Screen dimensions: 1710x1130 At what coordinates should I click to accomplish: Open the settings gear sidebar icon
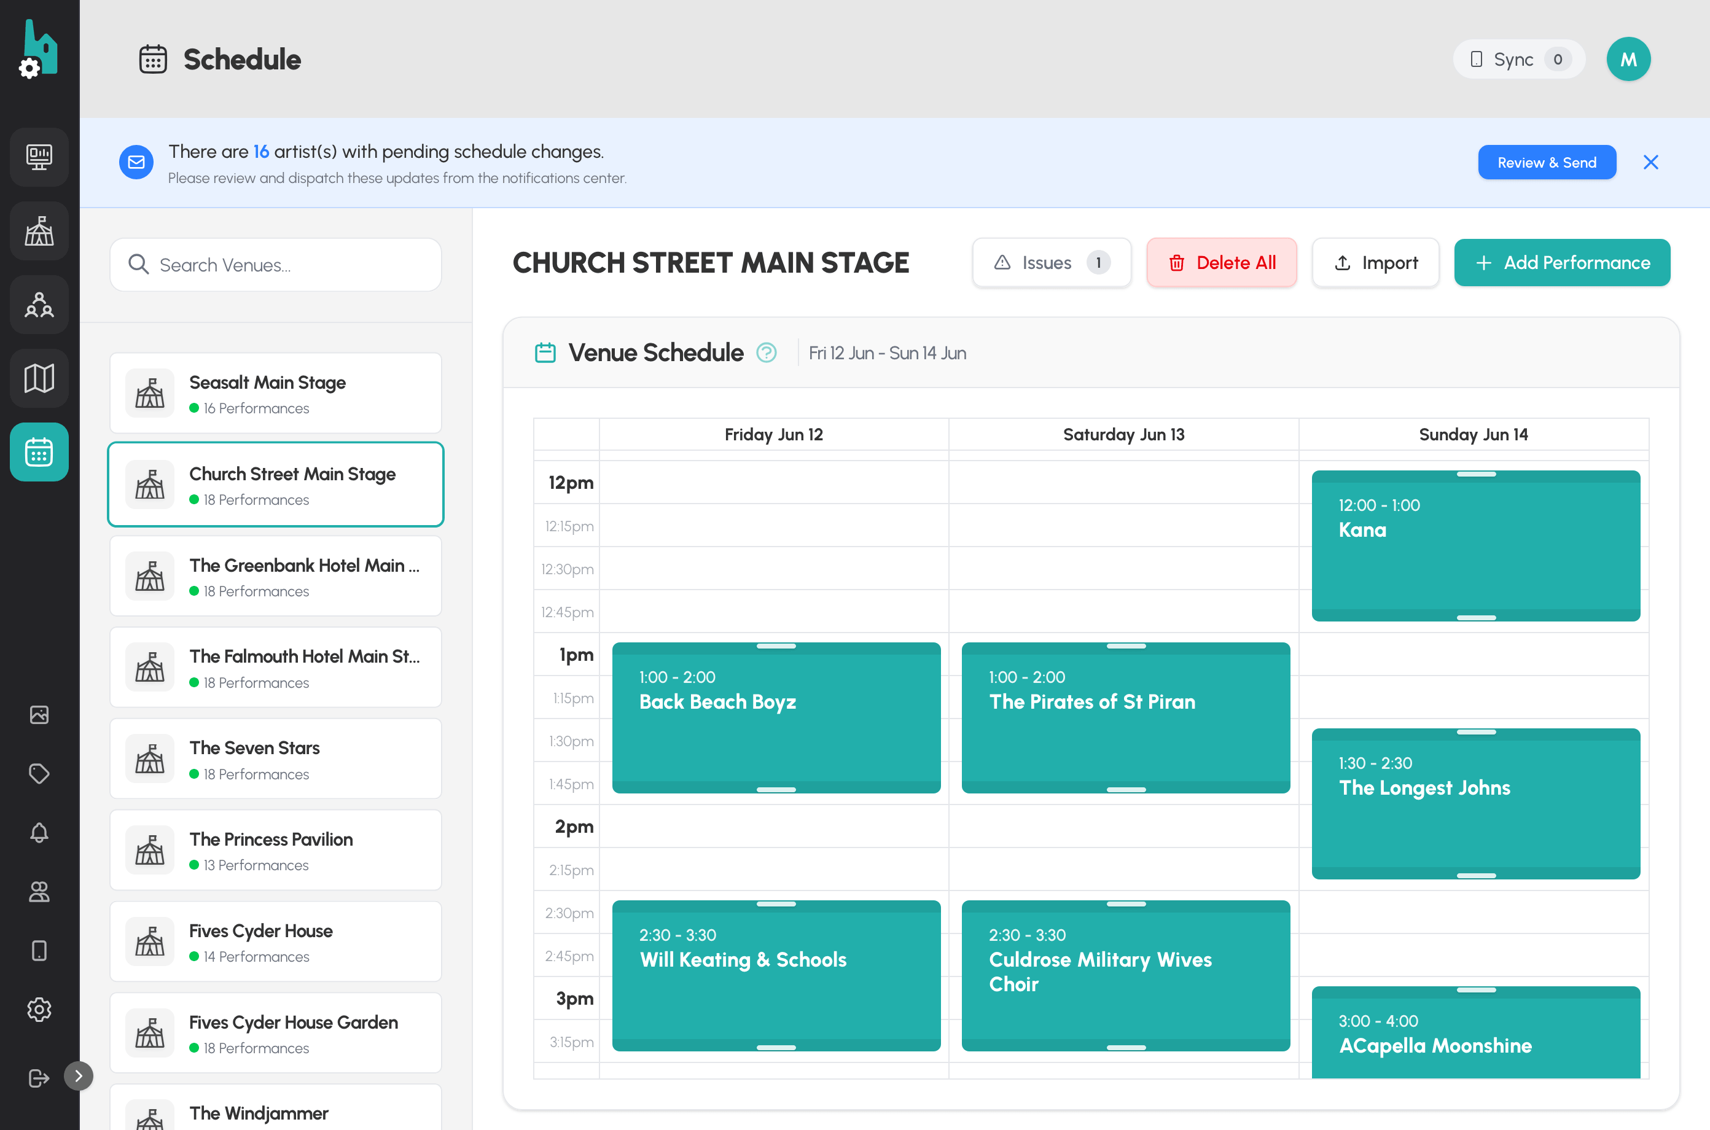(39, 1010)
